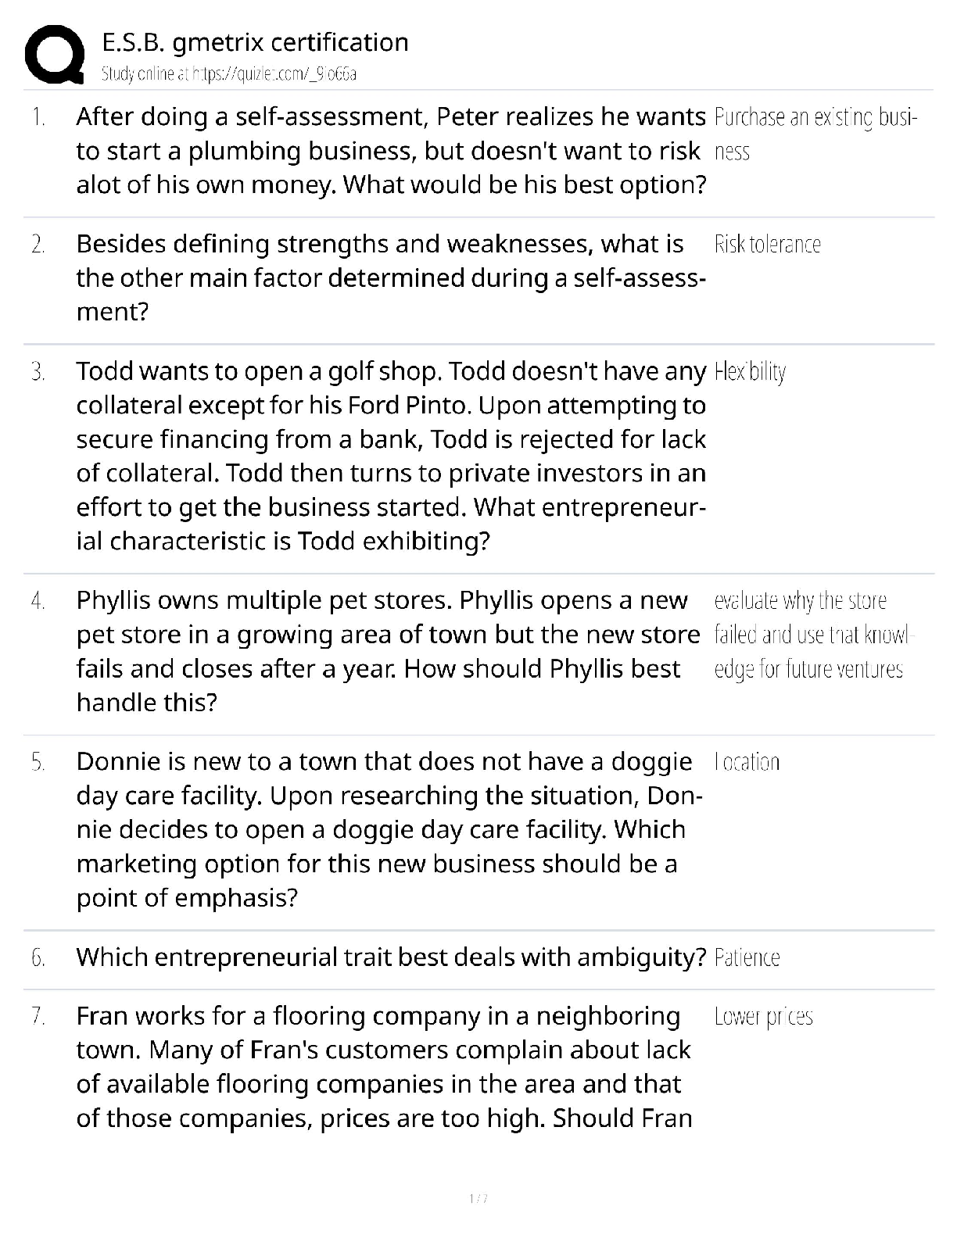The width and height of the screenshot is (957, 1238).
Task: Select question 2 about self-assessment factors
Action: (391, 277)
